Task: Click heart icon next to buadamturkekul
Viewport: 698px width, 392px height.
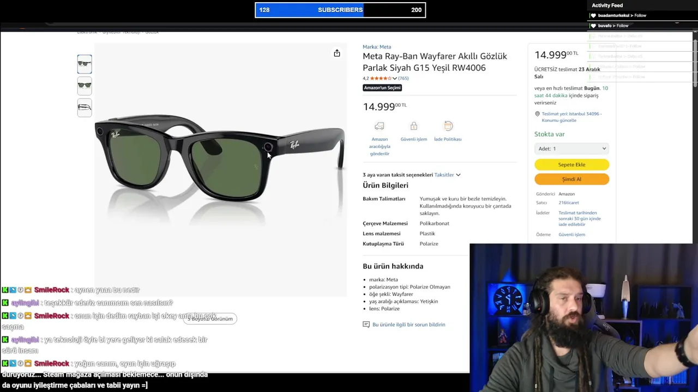Action: click(x=593, y=15)
